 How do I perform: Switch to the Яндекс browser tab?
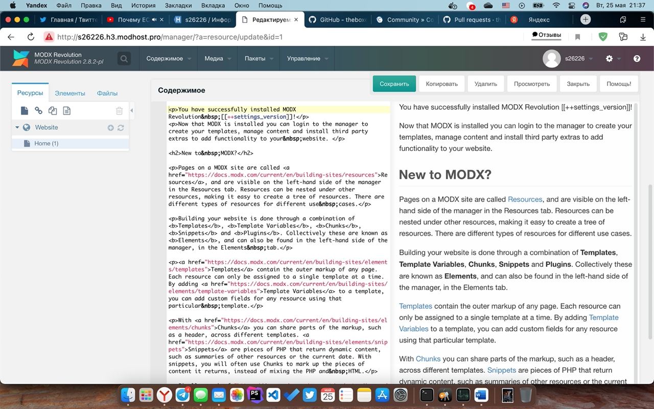click(x=539, y=19)
